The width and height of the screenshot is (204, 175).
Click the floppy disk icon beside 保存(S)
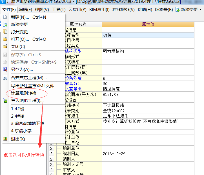pyautogui.click(x=5, y=55)
